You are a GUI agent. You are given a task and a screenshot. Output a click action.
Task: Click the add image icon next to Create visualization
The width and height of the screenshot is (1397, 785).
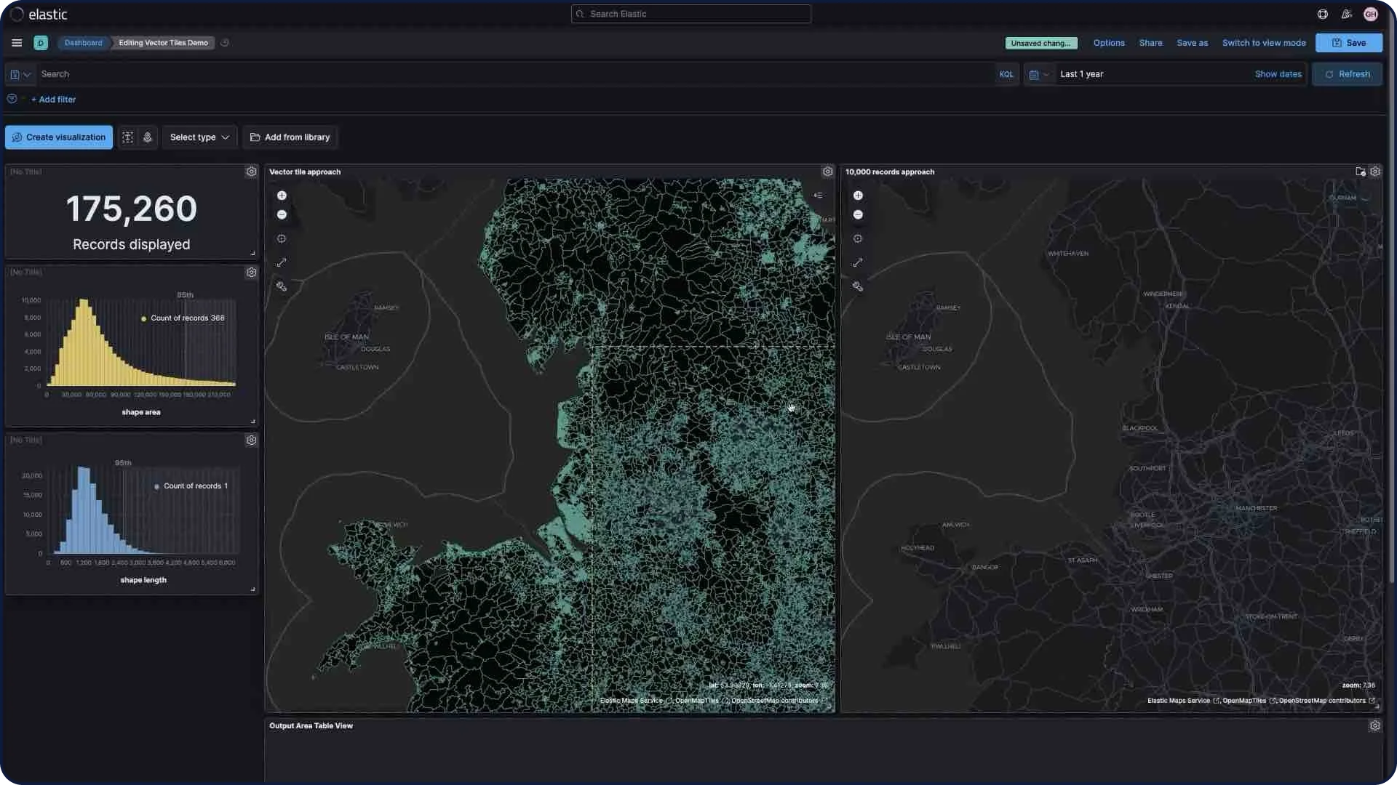tap(147, 137)
